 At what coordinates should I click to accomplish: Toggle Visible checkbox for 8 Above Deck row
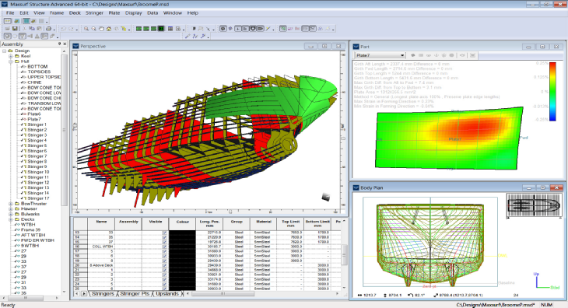click(164, 265)
